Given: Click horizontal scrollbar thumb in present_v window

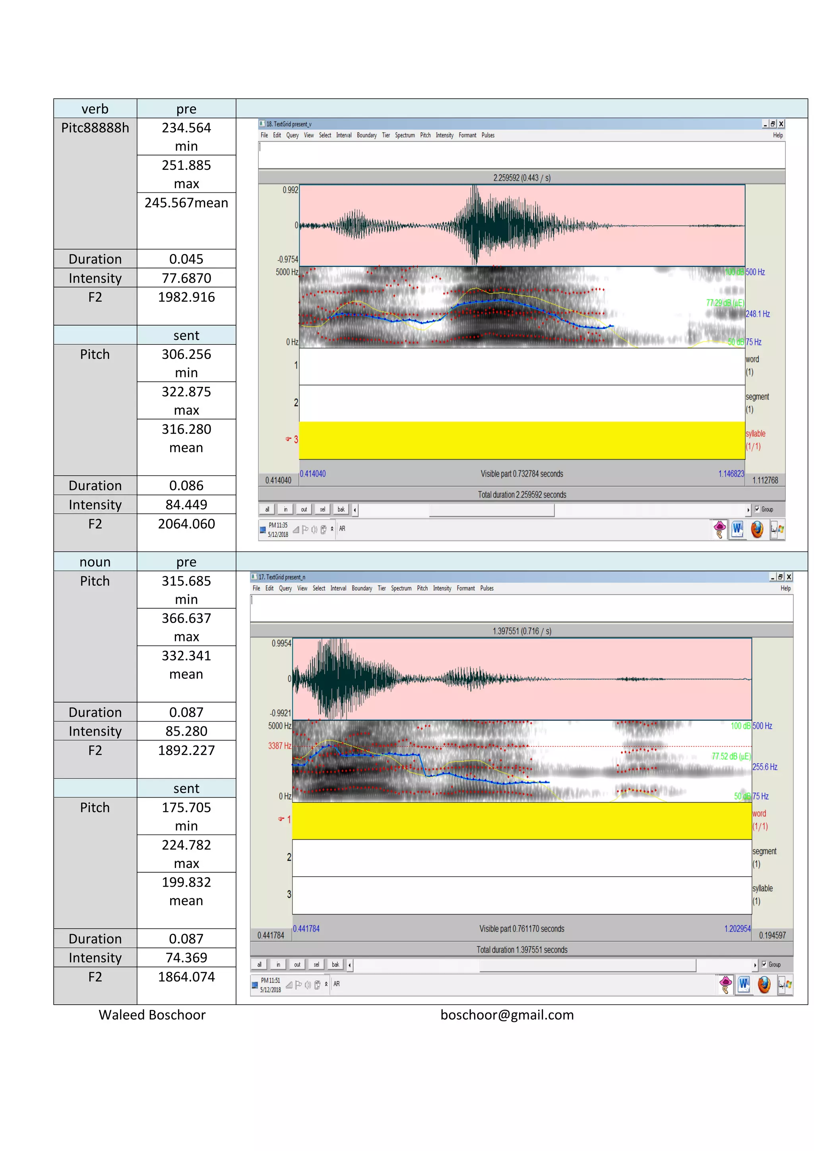Looking at the screenshot, I should pyautogui.click(x=492, y=510).
